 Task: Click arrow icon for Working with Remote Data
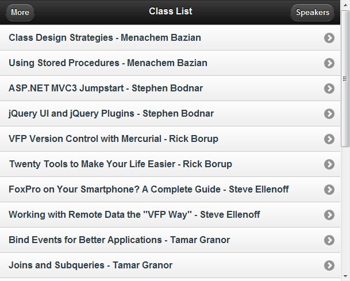pos(329,215)
